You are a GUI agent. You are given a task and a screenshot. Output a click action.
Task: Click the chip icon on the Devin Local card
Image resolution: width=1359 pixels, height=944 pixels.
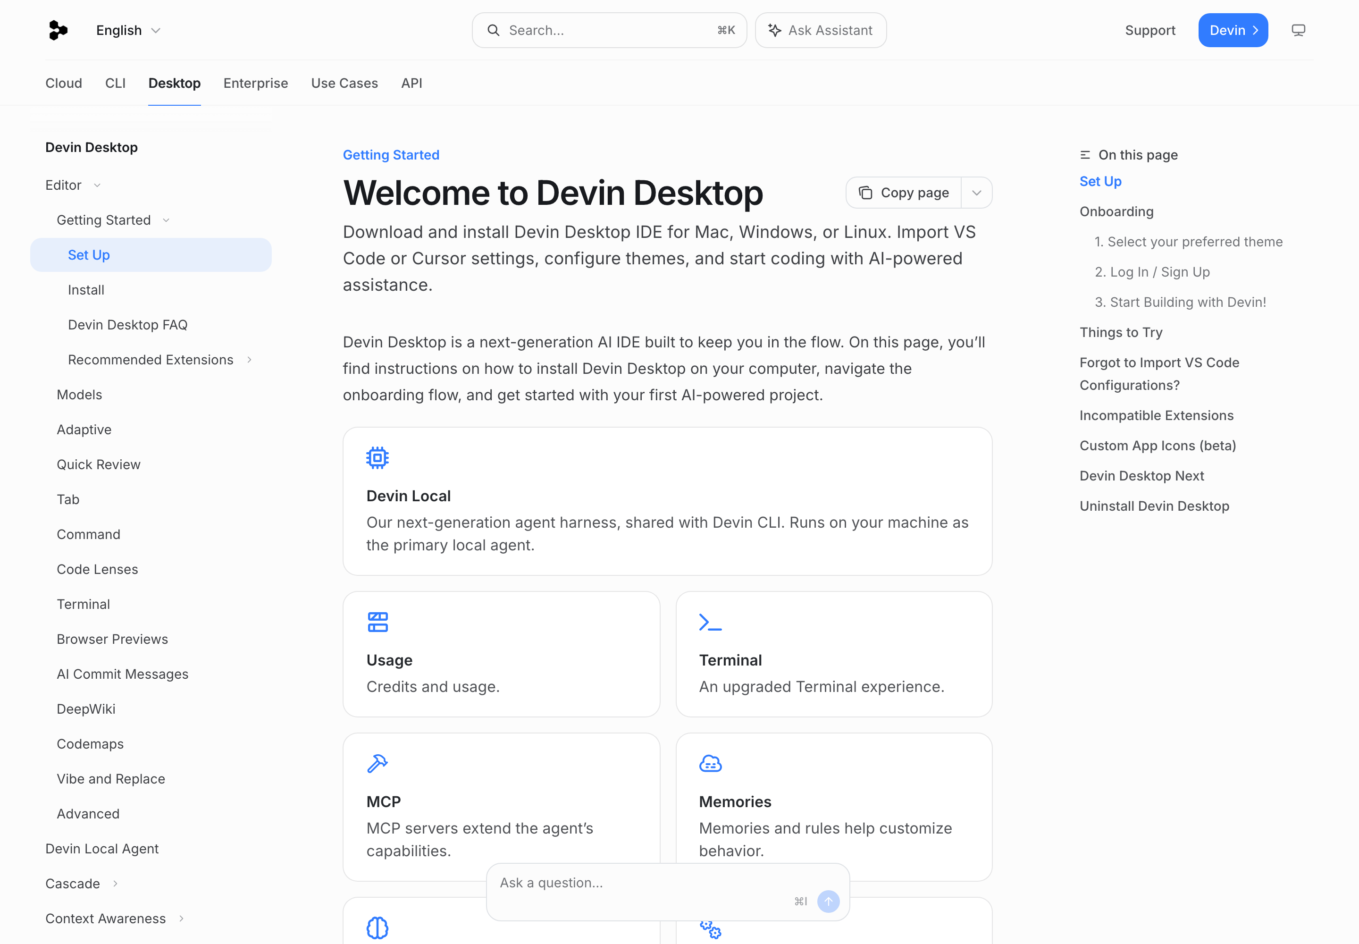[377, 458]
